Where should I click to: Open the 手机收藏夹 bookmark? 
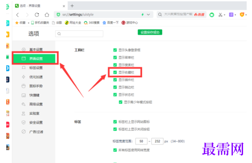tap(40, 23)
